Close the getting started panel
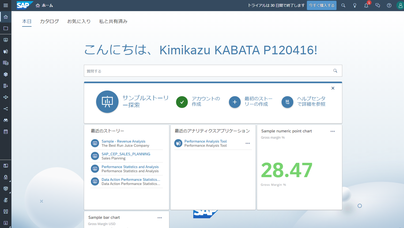Viewport: 404px width, 228px height. 333,88
